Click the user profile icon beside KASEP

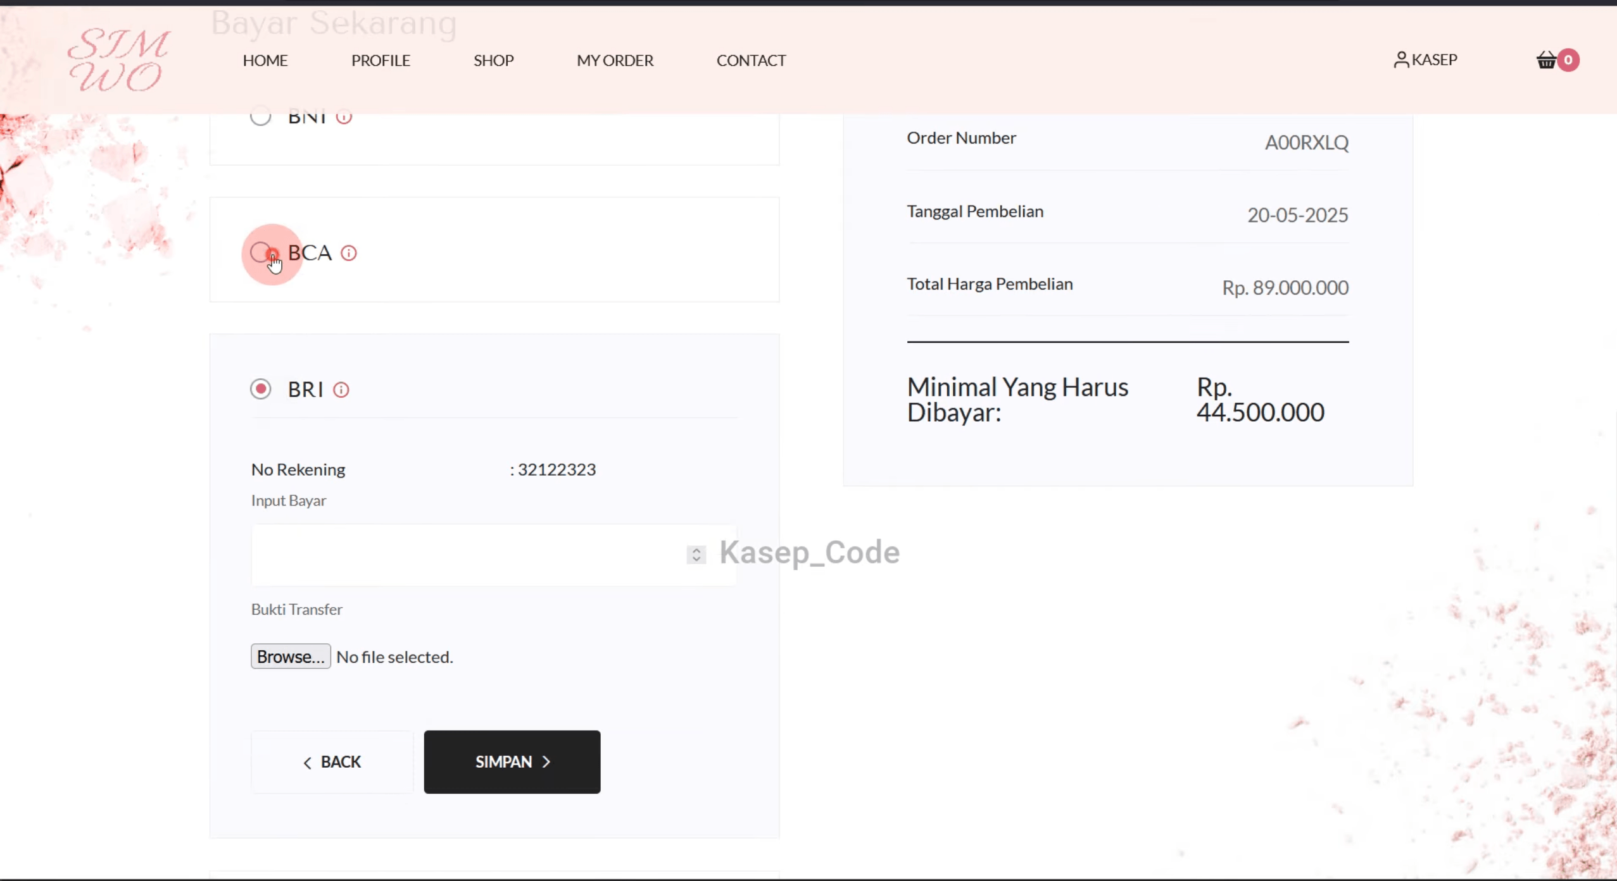1401,60
